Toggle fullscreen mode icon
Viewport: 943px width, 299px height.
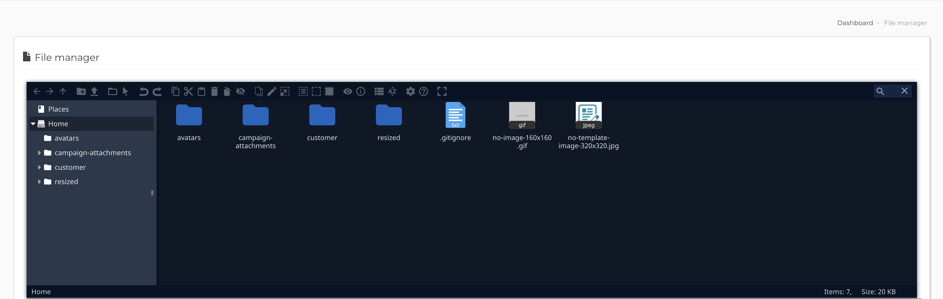(442, 91)
